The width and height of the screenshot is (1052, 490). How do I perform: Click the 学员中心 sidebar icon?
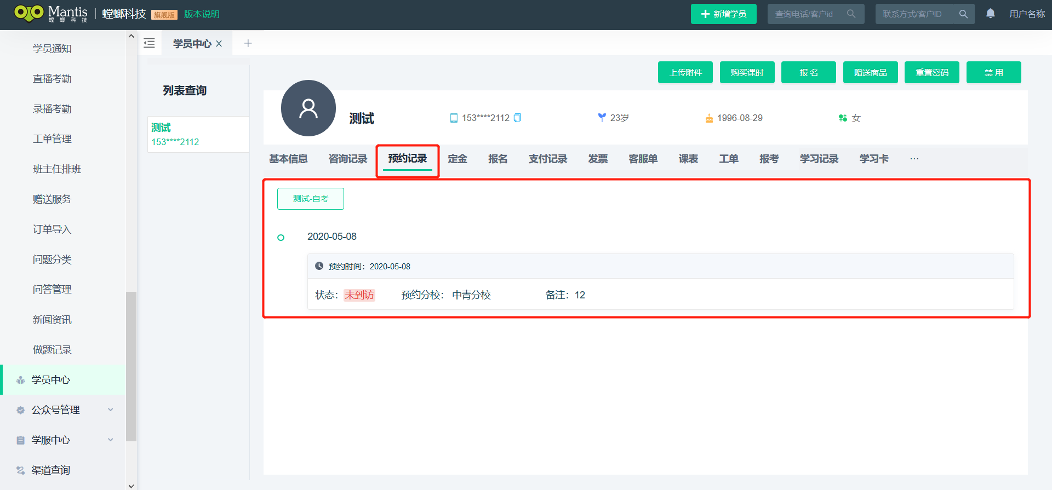[20, 380]
